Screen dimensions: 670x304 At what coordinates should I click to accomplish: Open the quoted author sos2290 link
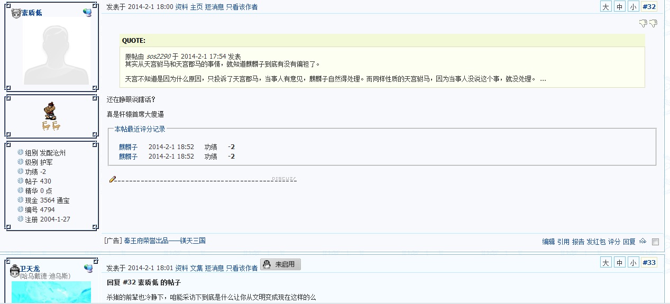(x=159, y=57)
